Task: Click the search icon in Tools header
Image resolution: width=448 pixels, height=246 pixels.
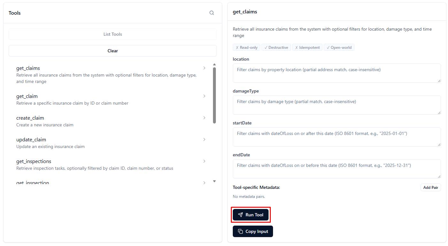Action: coord(212,13)
